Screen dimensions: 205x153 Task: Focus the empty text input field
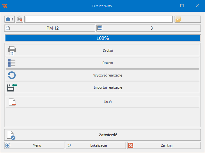99,19
